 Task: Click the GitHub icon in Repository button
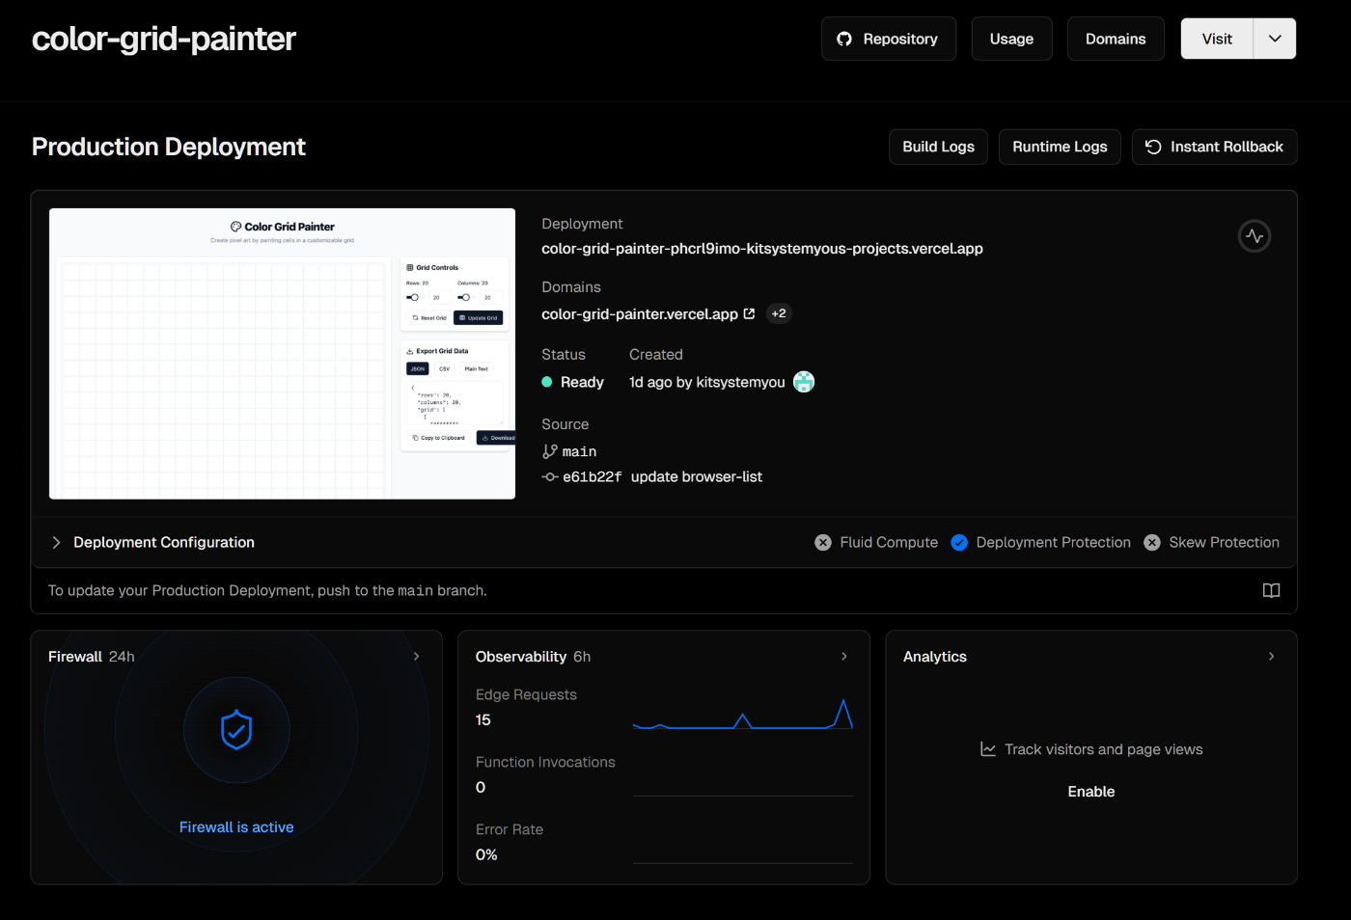pos(844,39)
